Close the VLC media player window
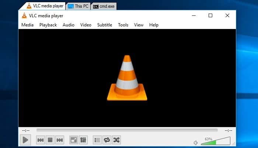 [227, 15]
